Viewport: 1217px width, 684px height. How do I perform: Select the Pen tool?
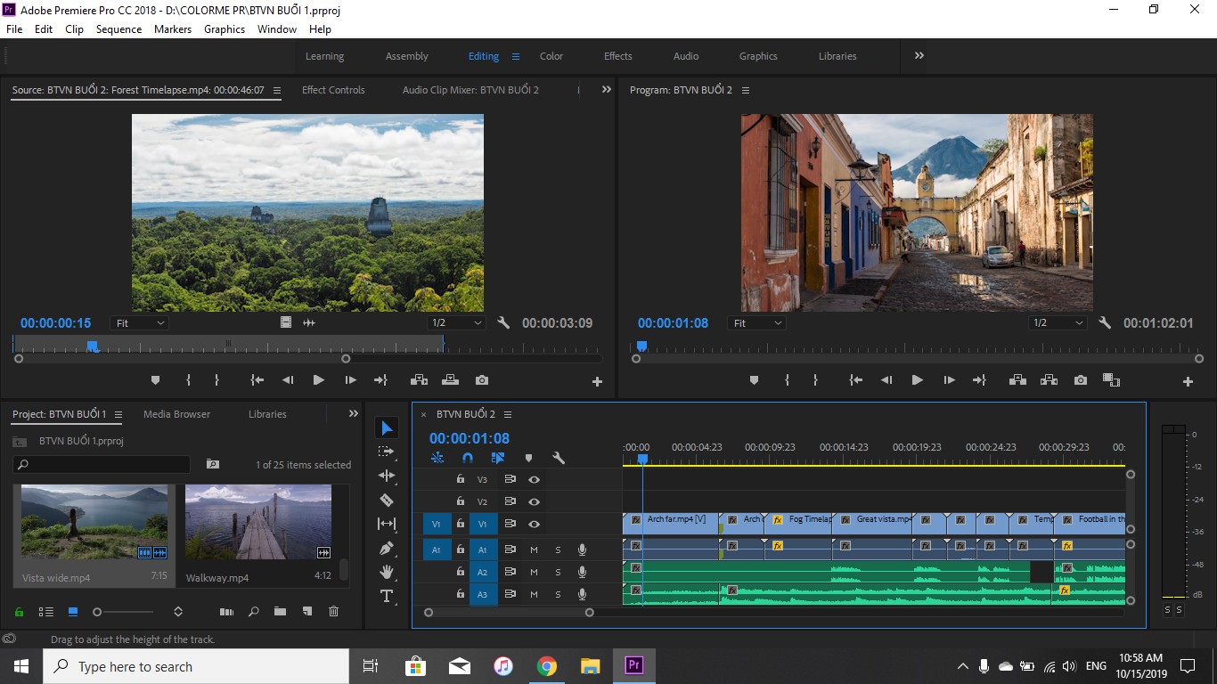click(387, 548)
